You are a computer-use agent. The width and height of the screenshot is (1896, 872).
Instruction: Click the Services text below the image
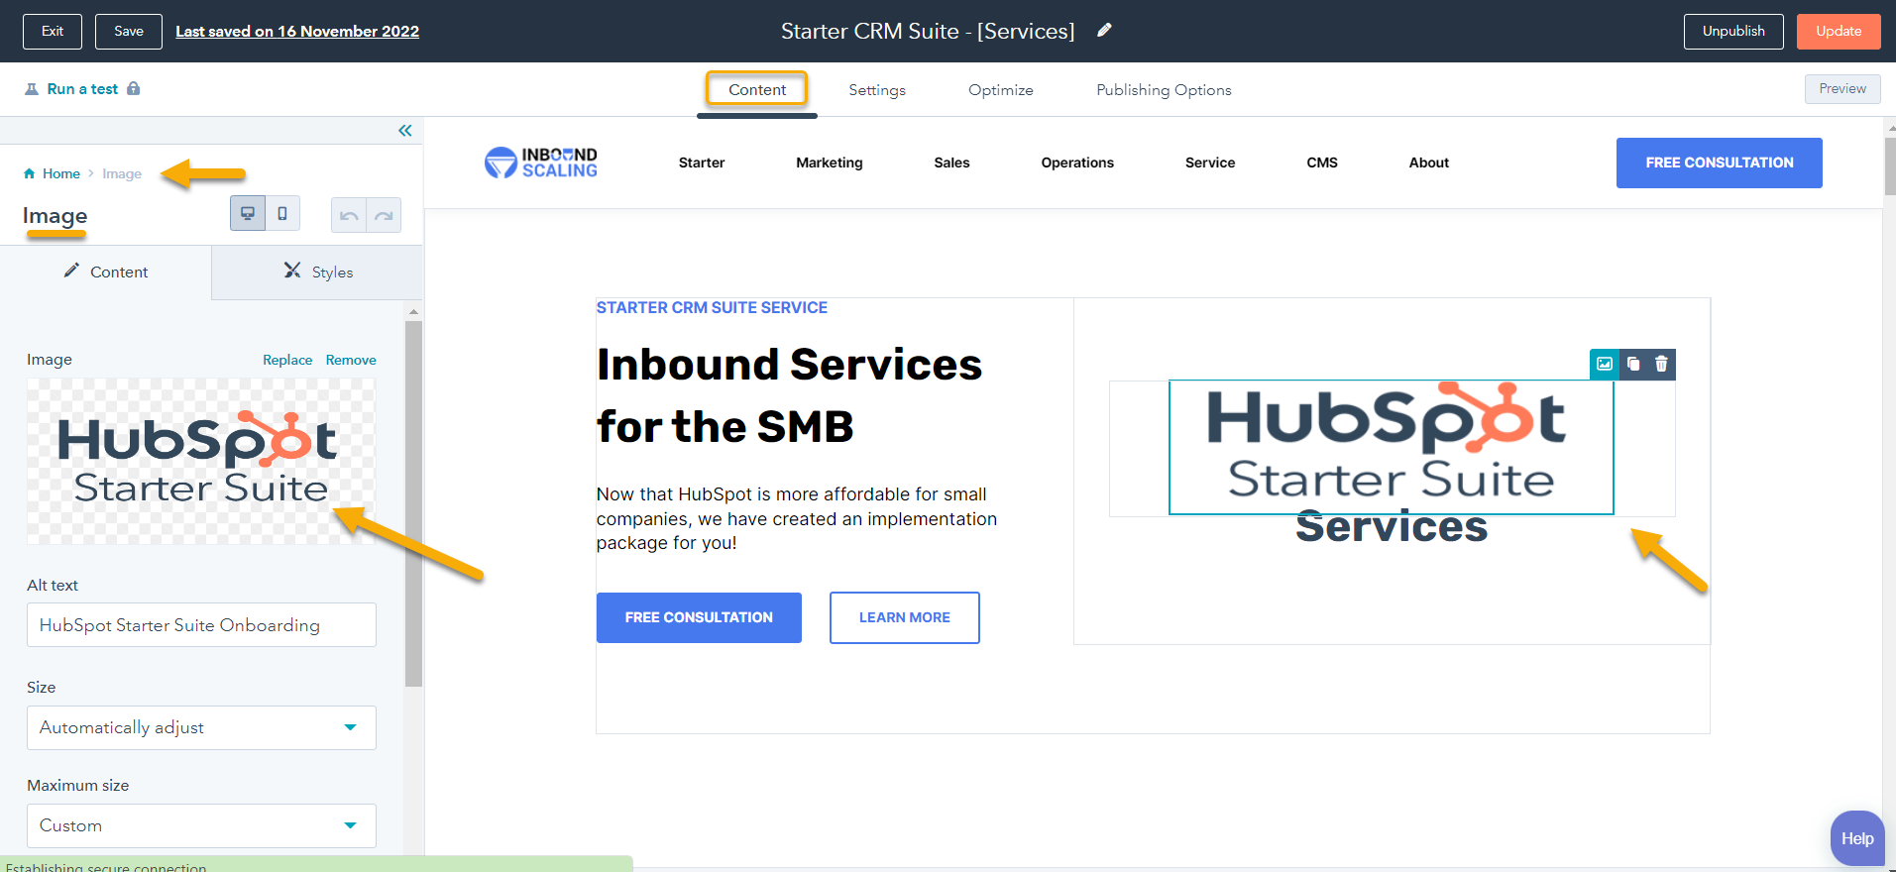[x=1392, y=528]
